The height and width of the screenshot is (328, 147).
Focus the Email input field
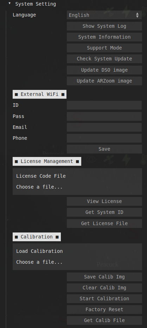click(104, 127)
